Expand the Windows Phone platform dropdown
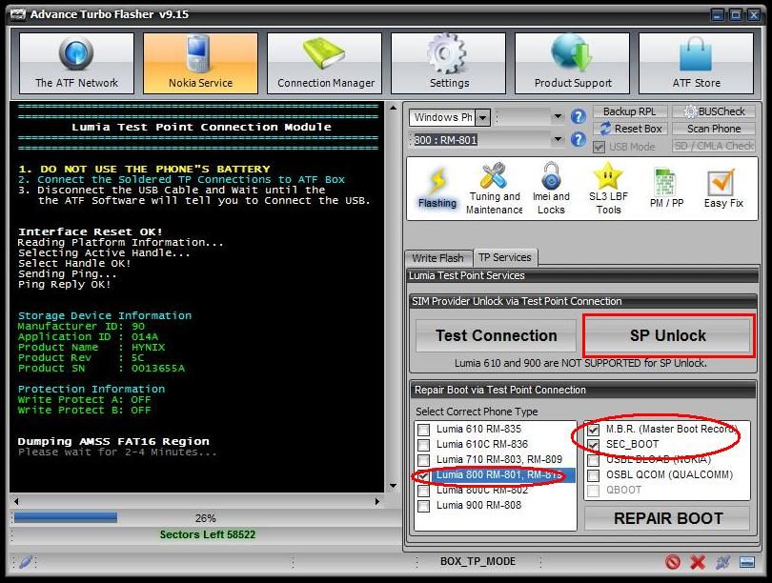Screen dimensions: 772x583 point(483,117)
